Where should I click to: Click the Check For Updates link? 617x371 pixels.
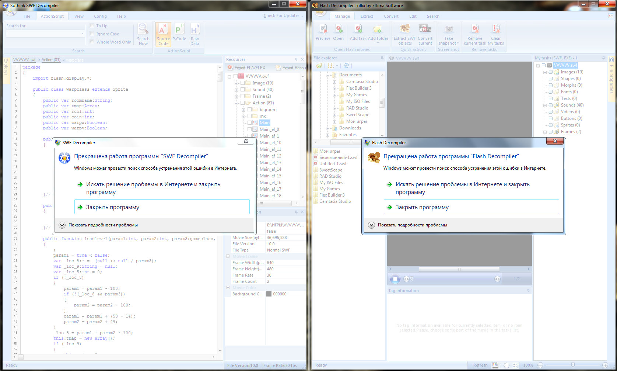click(283, 15)
